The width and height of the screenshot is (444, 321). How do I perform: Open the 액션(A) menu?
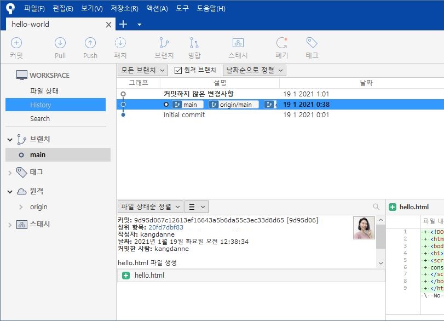click(x=157, y=9)
